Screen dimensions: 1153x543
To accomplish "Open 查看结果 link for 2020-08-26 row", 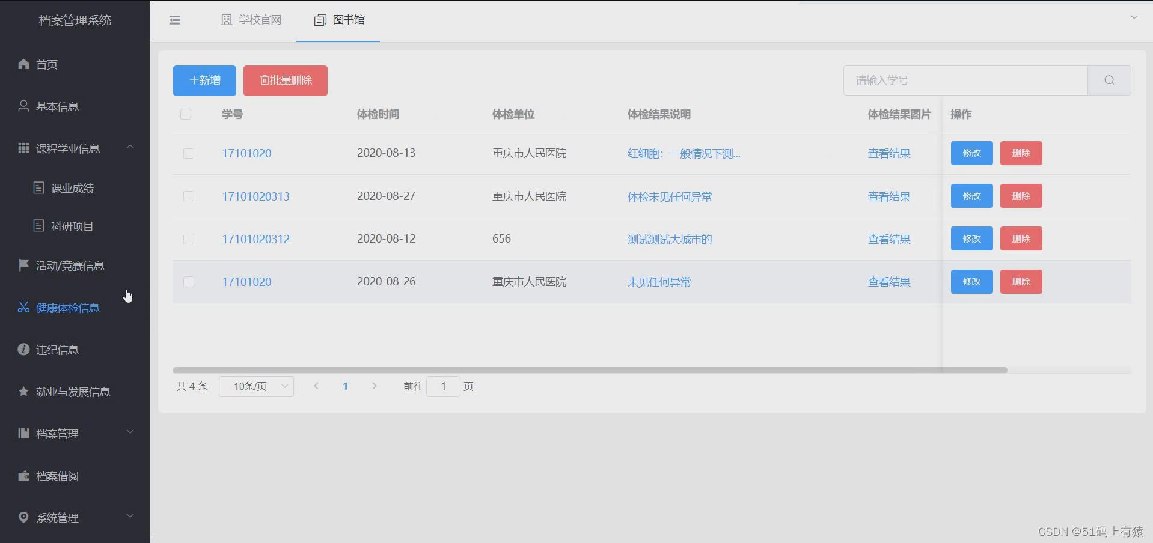I will click(x=888, y=282).
